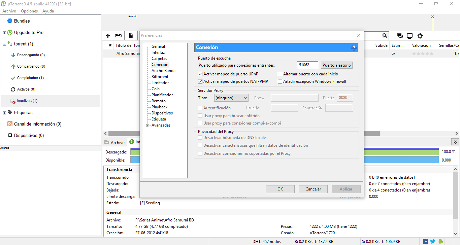Click the Add Torrent from URL link icon
This screenshot has height=245, width=460.
pos(118,36)
